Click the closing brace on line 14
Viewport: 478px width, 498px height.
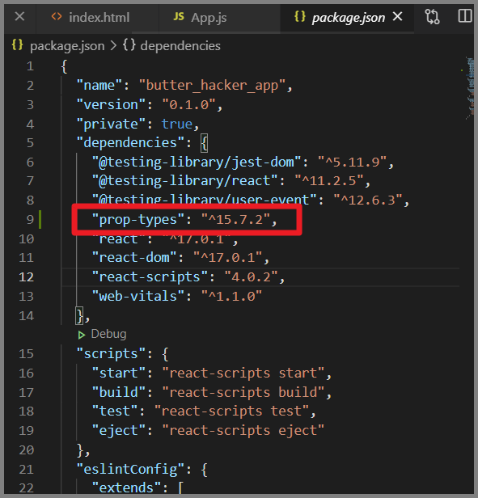click(x=80, y=316)
